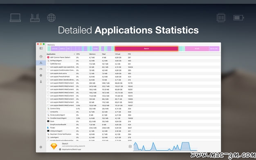Select the Sketch segment in memory bar
This screenshot has height=160, width=256.
click(146, 49)
